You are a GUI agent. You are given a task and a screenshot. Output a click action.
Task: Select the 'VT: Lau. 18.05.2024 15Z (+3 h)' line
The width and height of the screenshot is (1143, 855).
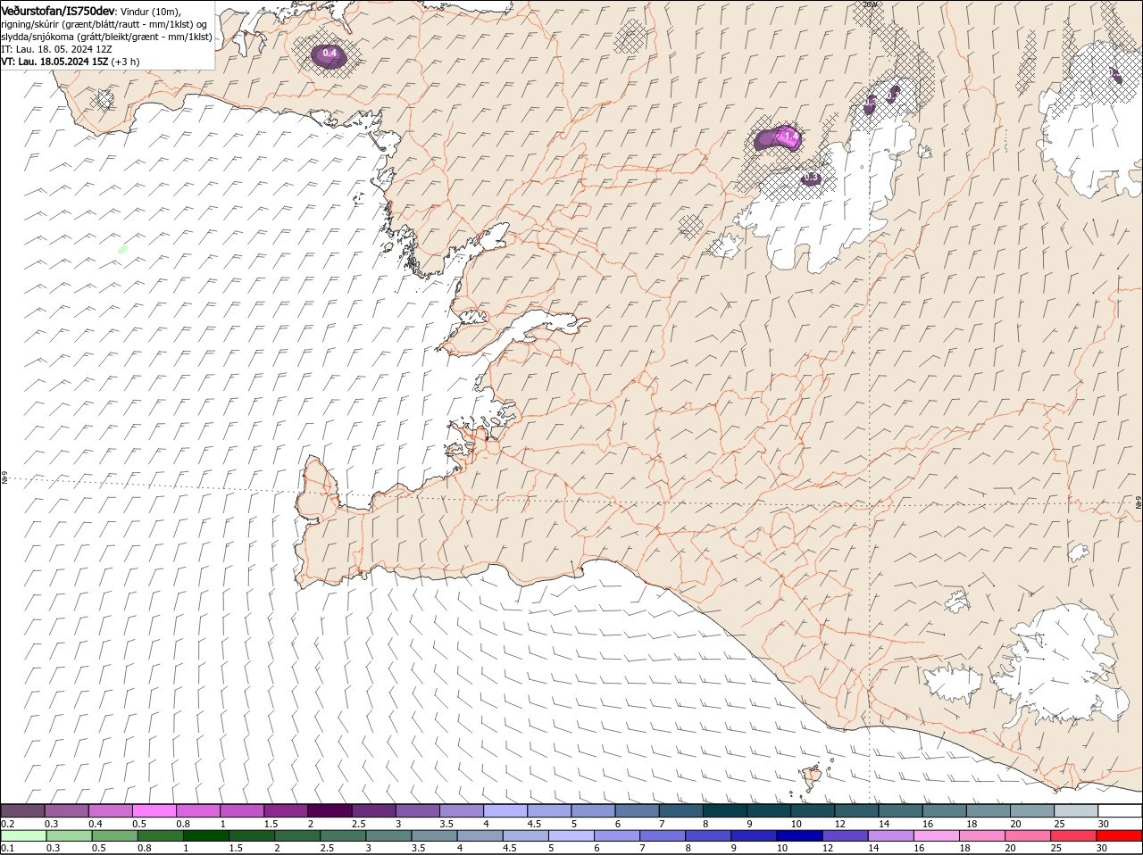pyautogui.click(x=71, y=62)
